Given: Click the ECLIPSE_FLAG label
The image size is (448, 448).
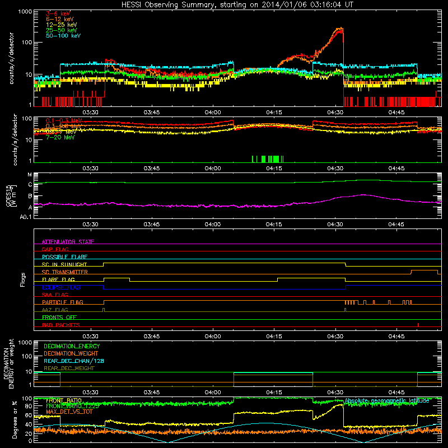Looking at the screenshot, I should [61, 287].
